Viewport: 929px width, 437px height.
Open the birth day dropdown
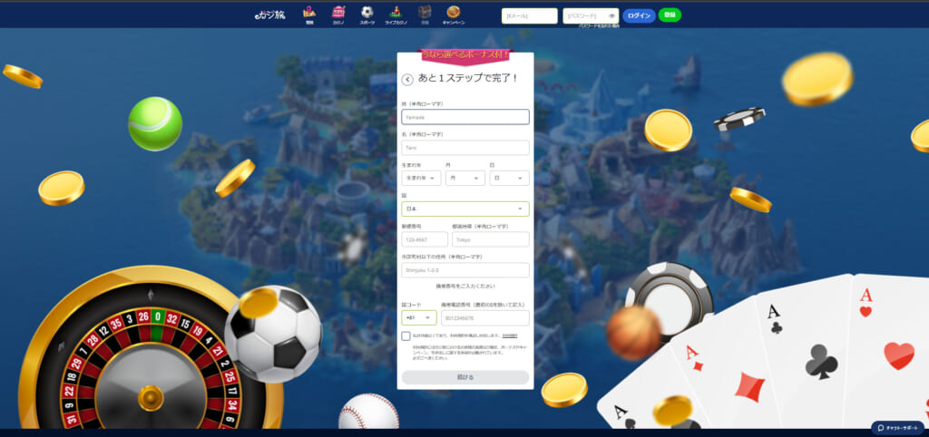[x=510, y=178]
